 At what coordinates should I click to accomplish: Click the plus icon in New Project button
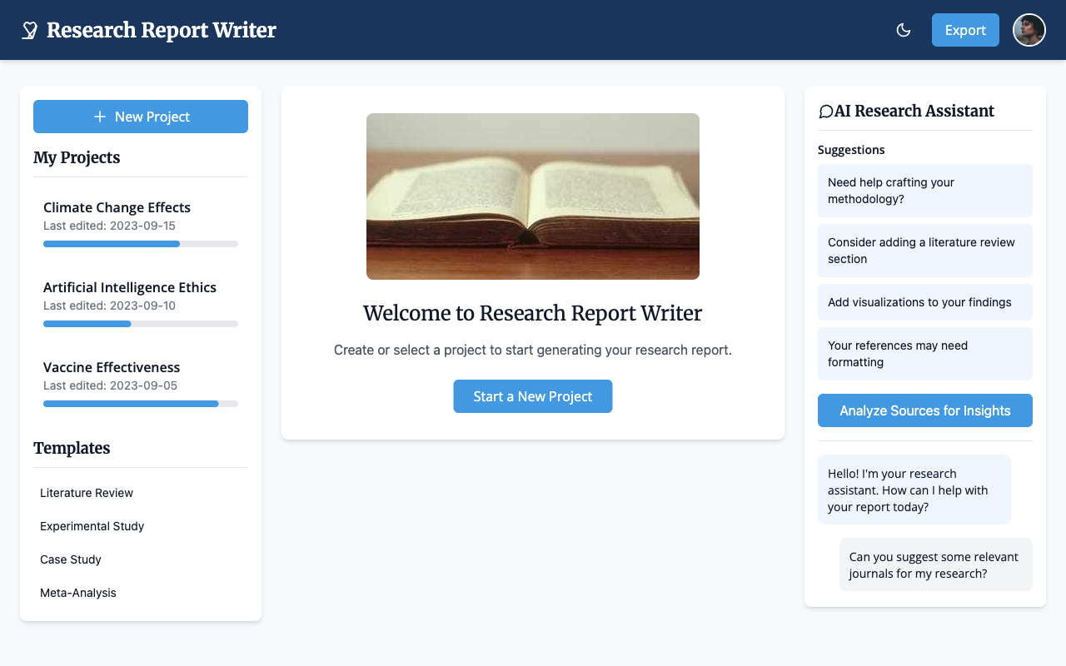[x=101, y=117]
